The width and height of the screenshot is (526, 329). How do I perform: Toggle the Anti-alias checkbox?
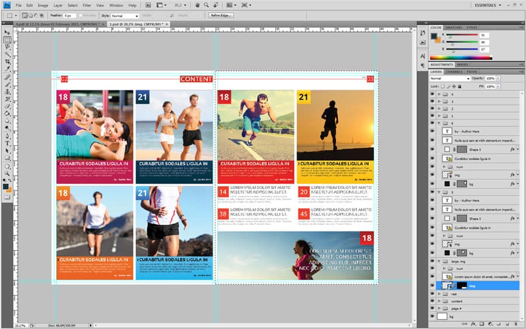[x=81, y=15]
